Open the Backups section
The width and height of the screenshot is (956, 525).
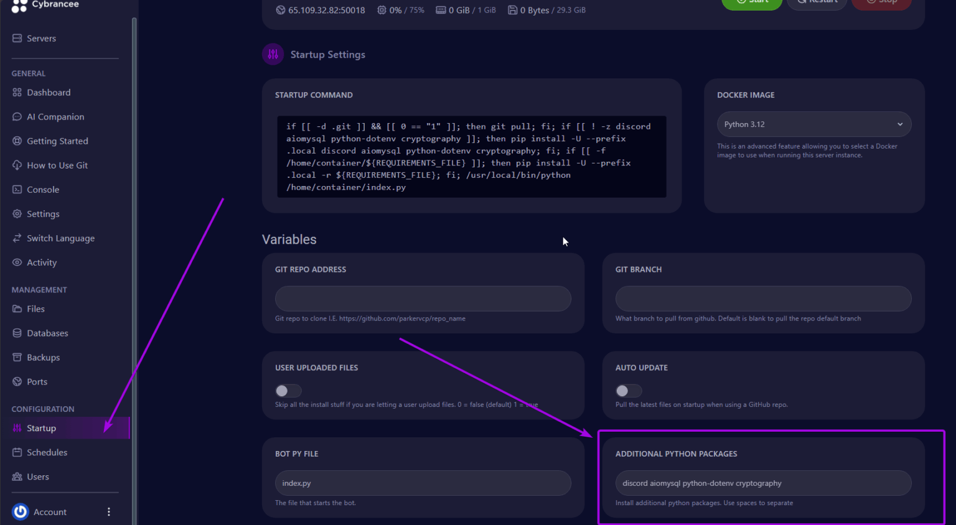pos(17,357)
